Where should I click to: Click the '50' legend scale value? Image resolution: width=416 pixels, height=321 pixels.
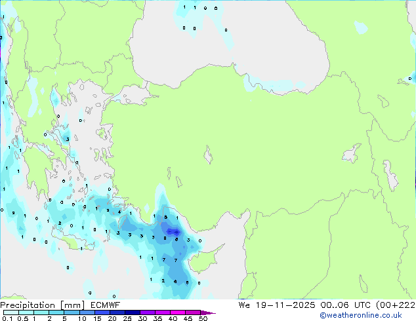203,318
